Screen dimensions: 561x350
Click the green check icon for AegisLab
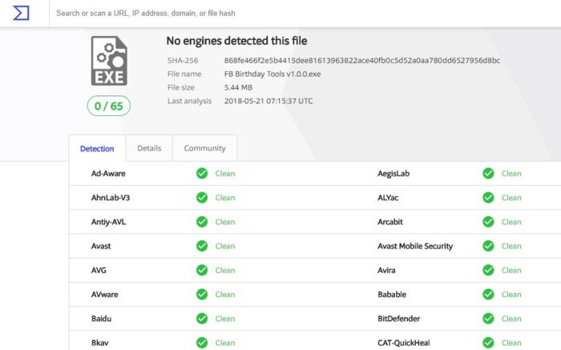coord(488,173)
